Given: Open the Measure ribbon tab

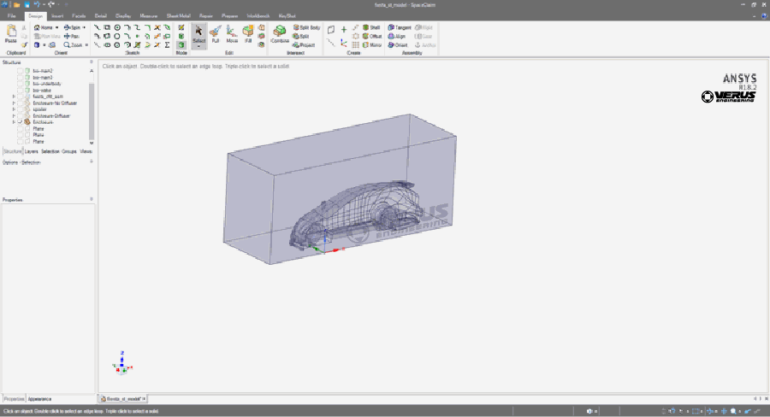Looking at the screenshot, I should [x=148, y=15].
